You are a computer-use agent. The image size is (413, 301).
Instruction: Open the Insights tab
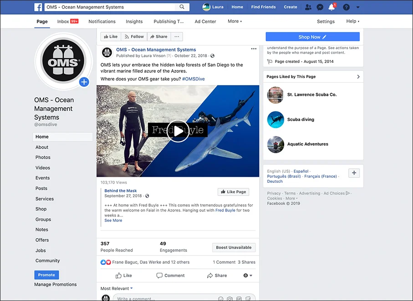(134, 21)
